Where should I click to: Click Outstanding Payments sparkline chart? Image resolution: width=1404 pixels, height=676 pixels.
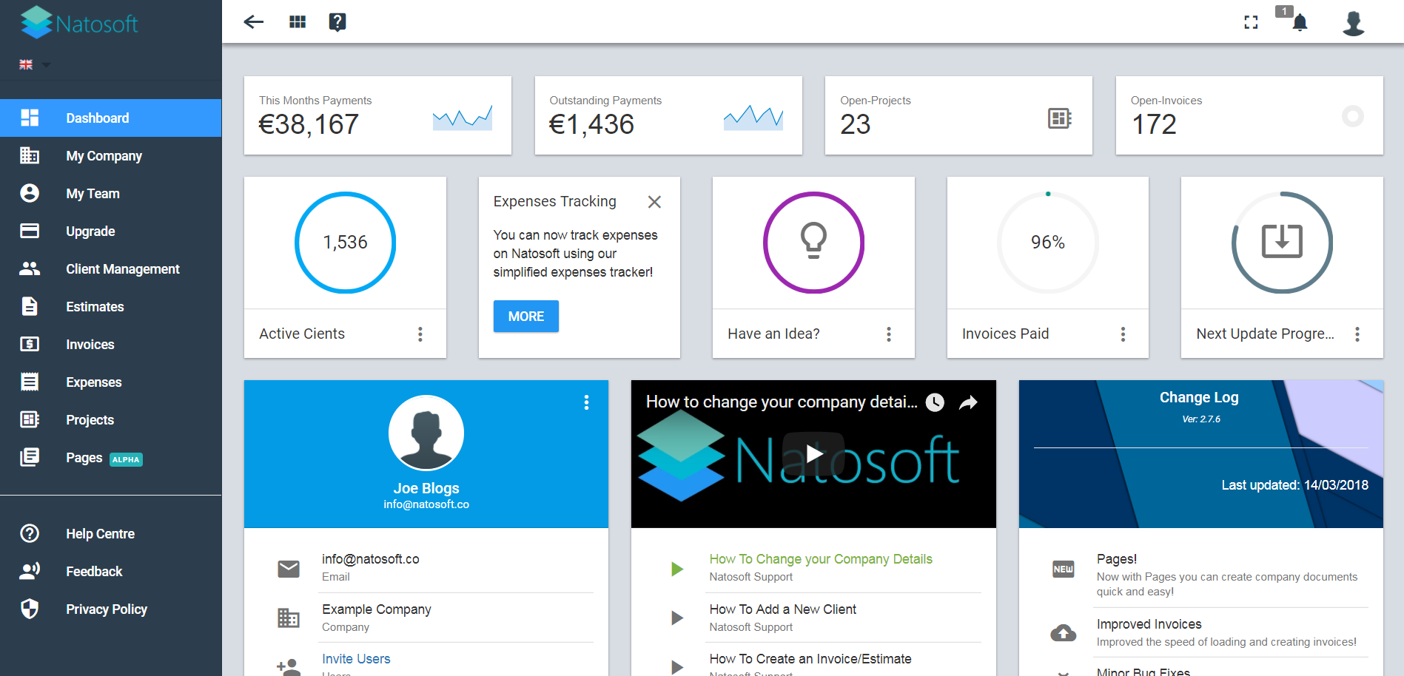(x=753, y=117)
